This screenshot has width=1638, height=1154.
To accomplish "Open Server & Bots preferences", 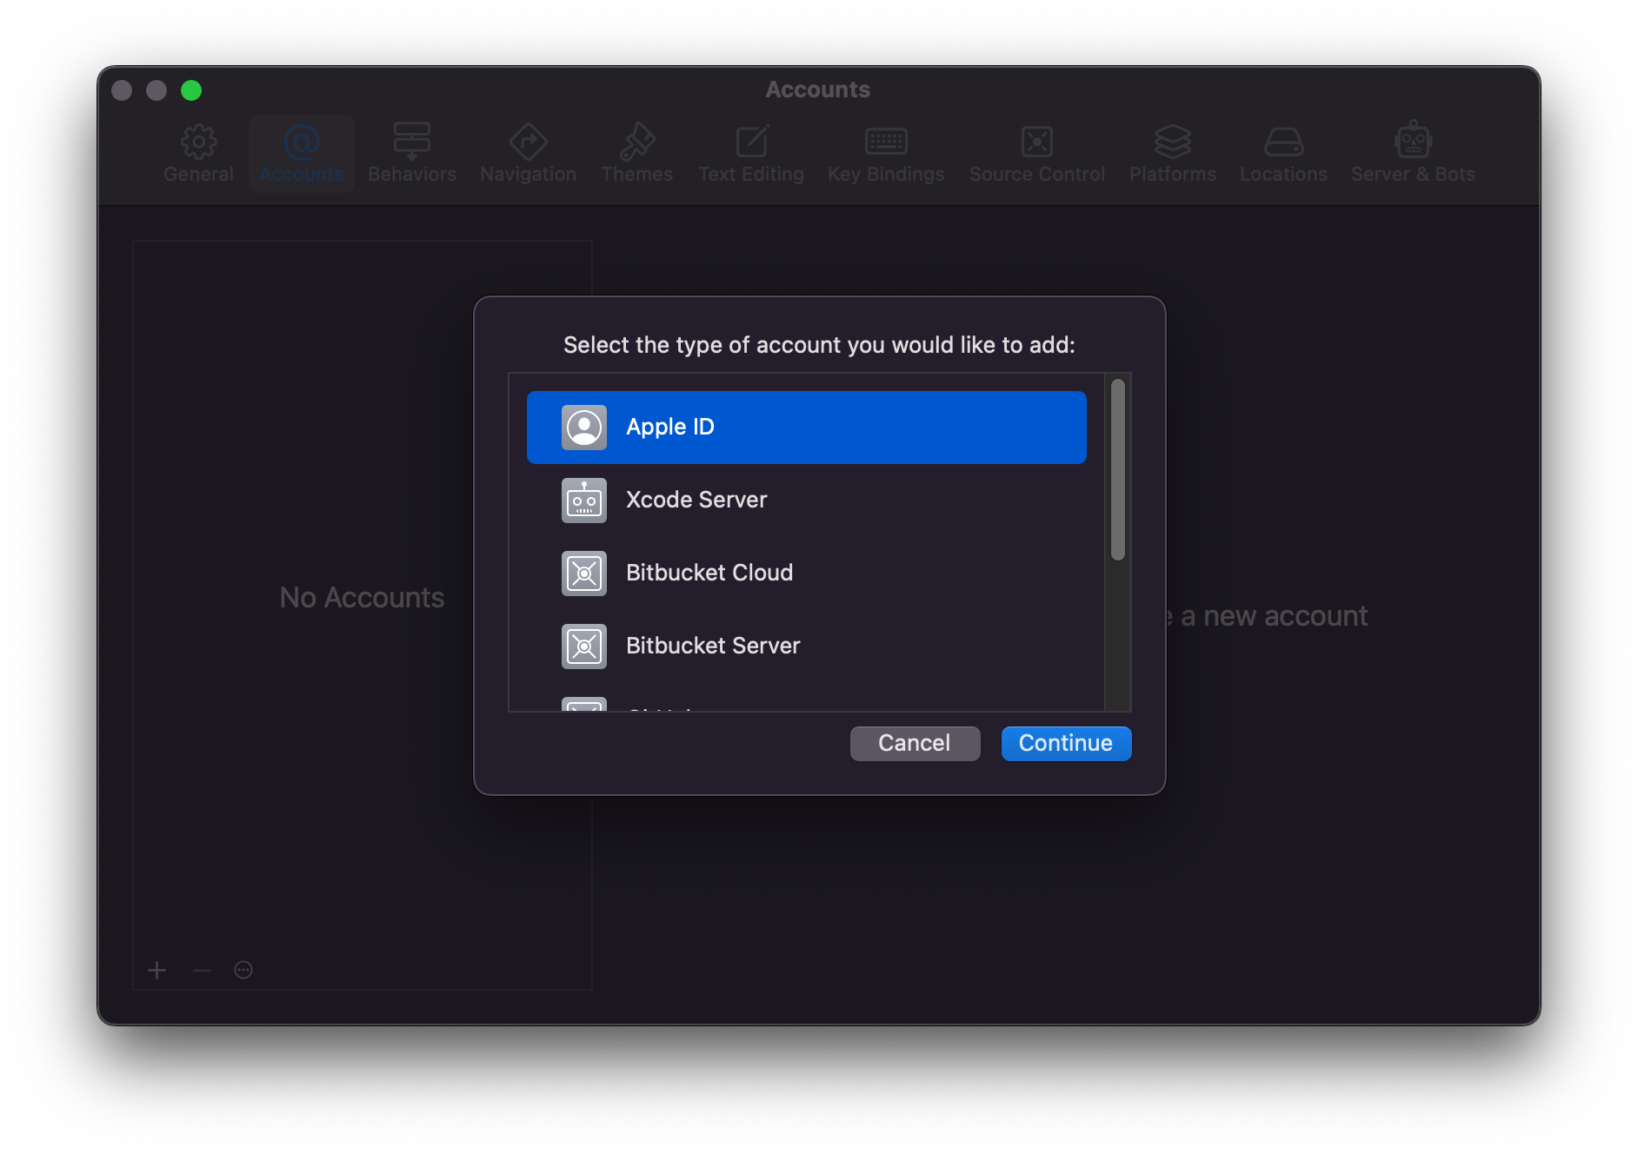I will pos(1413,154).
